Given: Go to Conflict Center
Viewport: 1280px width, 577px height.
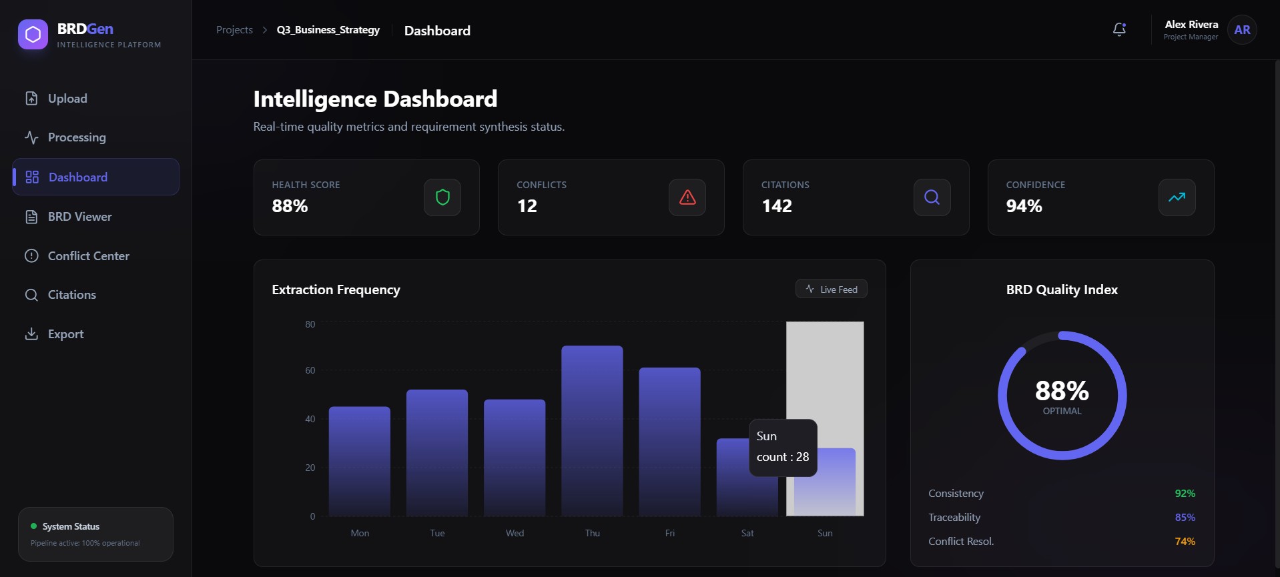Looking at the screenshot, I should (x=88, y=256).
